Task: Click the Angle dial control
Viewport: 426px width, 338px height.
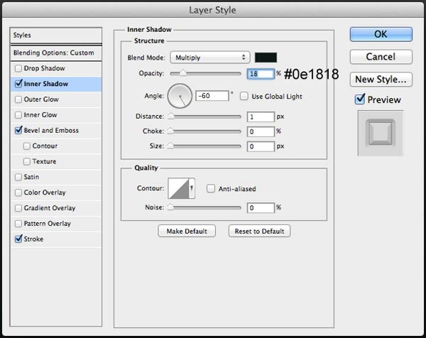Action: (180, 96)
